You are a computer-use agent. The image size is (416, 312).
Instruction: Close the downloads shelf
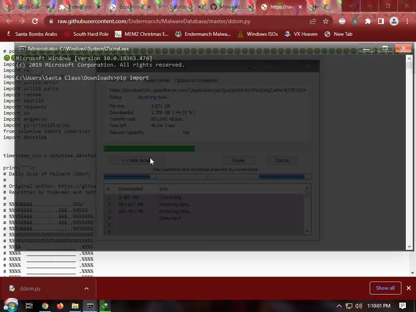409,288
